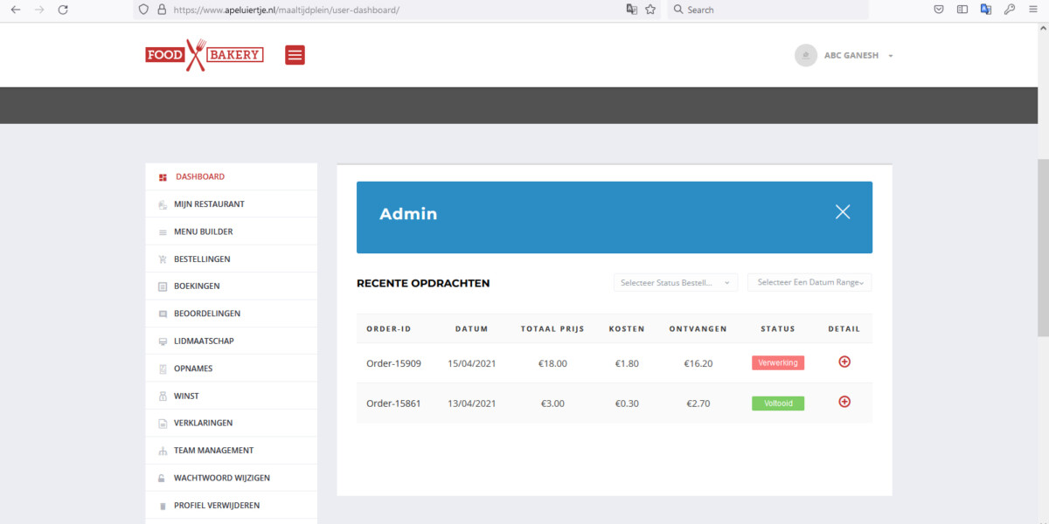Select Bestellingen from the sidebar
1049x524 pixels.
(202, 259)
